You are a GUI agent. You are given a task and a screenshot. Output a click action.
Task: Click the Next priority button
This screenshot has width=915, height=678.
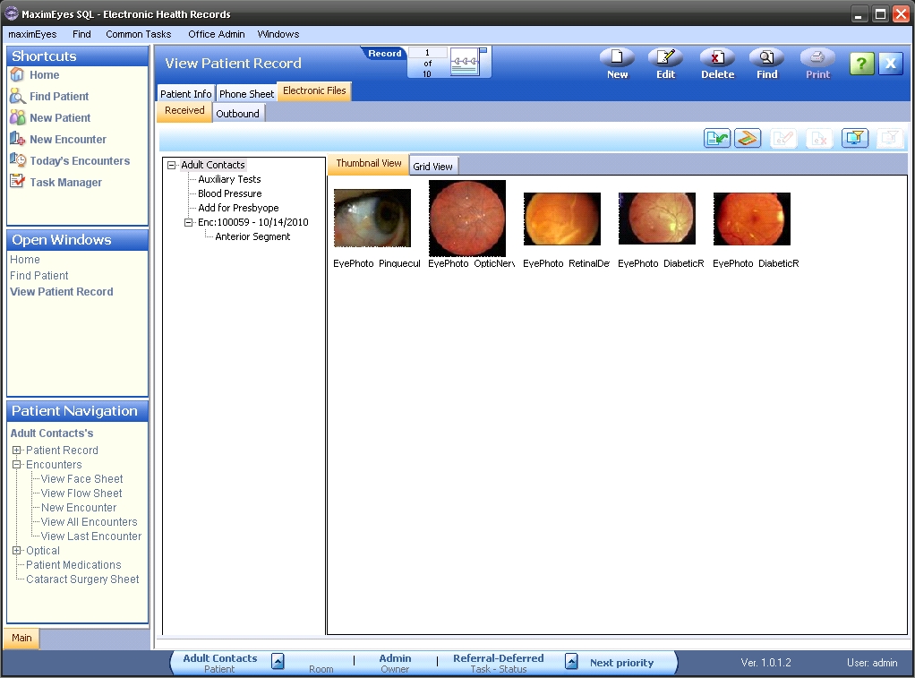click(621, 662)
